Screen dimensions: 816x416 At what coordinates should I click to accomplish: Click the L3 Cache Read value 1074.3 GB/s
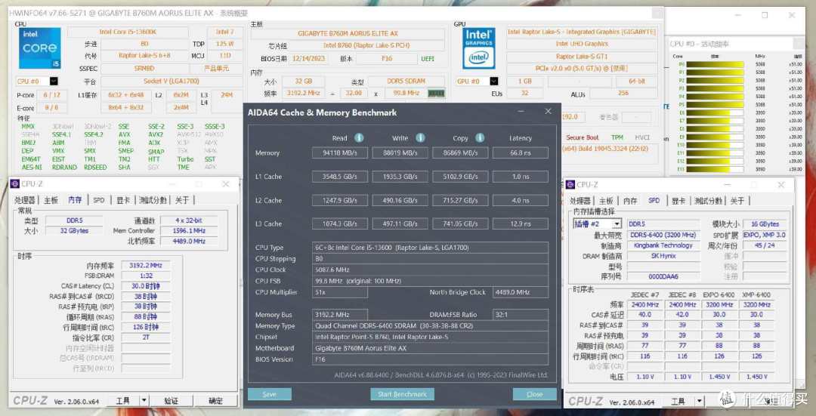point(340,224)
